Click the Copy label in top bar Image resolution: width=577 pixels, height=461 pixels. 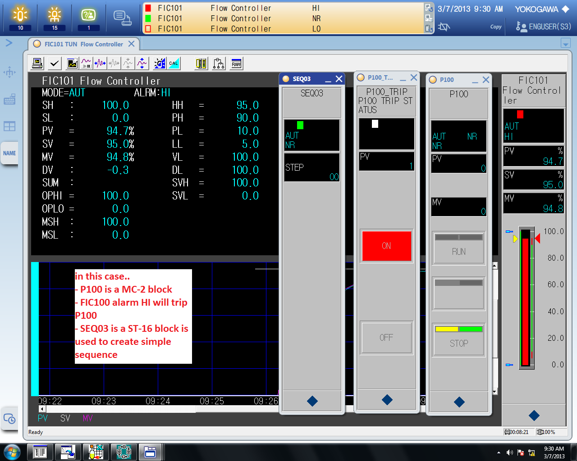pyautogui.click(x=496, y=27)
